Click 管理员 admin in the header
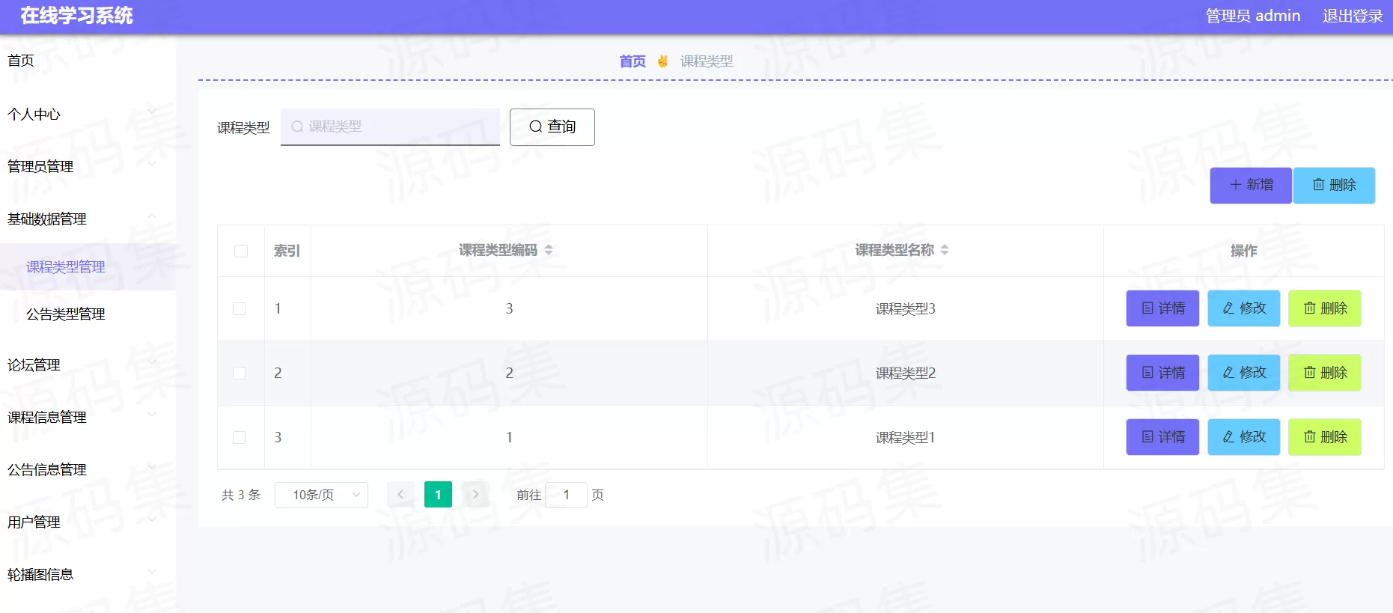Viewport: 1393px width, 613px height. pyautogui.click(x=1253, y=16)
